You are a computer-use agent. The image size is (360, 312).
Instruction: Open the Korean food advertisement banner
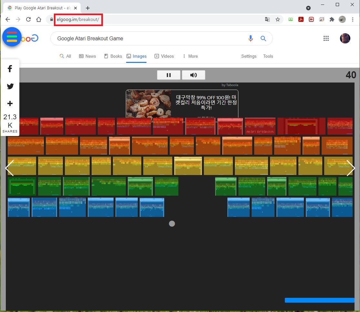point(182,104)
